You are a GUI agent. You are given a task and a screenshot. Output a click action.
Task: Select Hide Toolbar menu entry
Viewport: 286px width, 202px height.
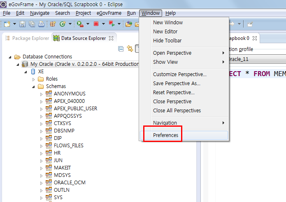(x=184, y=40)
